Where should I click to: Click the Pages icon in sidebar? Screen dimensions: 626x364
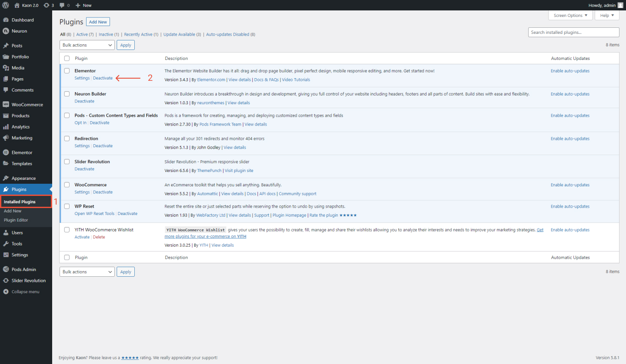pos(6,79)
